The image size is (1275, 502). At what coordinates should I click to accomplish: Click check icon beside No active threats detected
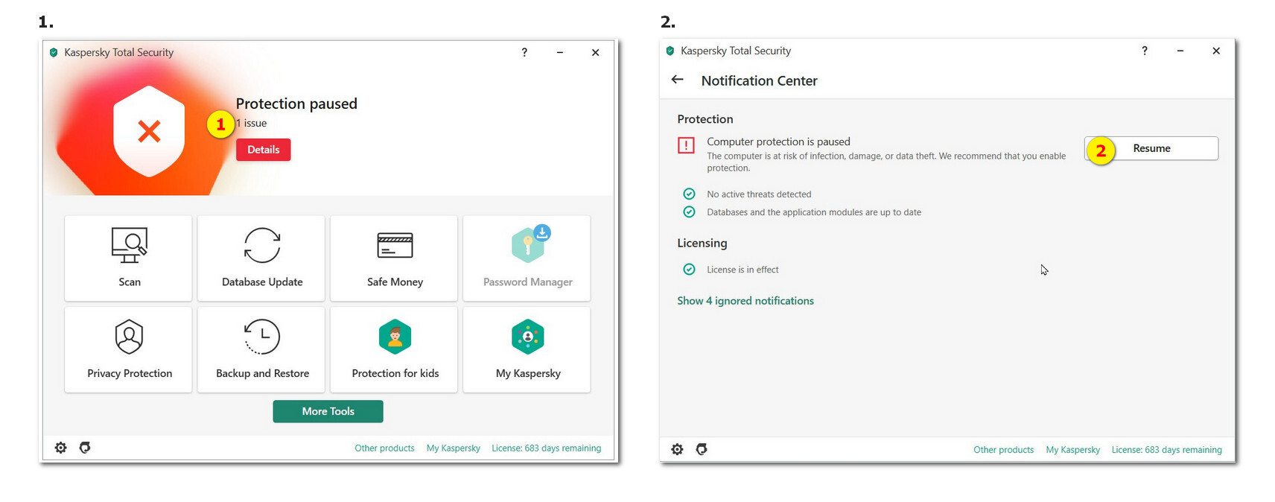tap(690, 194)
